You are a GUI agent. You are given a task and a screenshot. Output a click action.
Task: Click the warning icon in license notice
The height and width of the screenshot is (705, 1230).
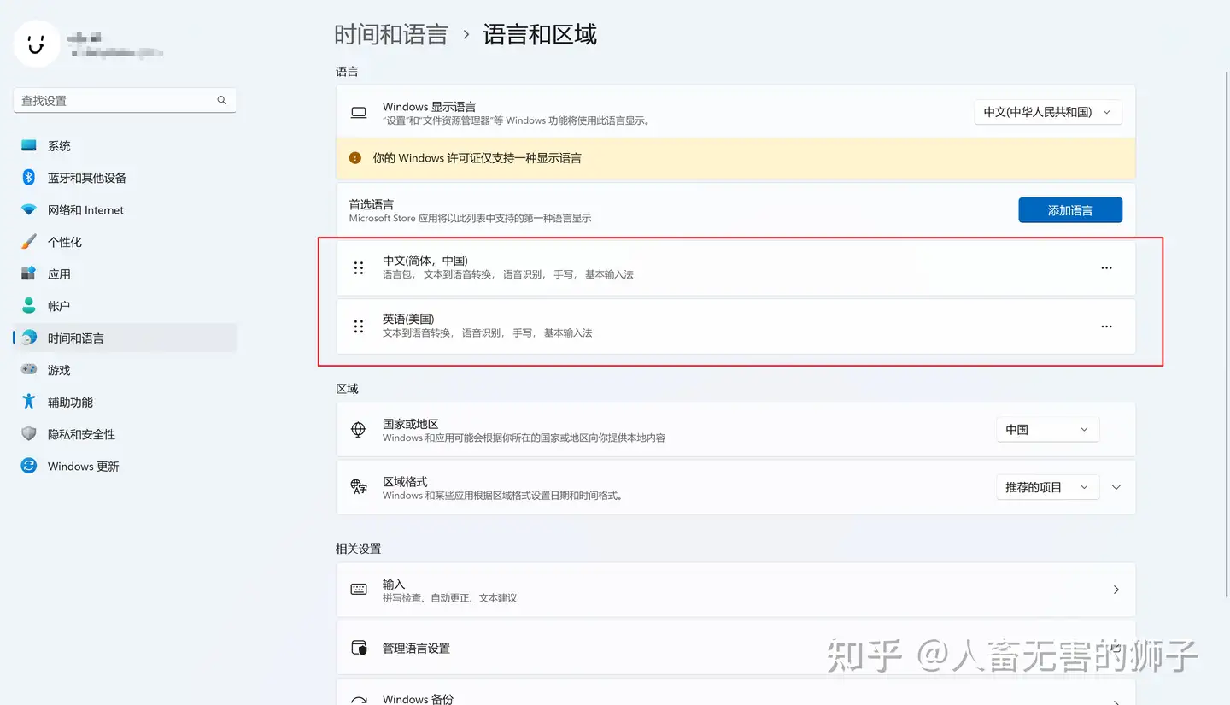click(355, 158)
